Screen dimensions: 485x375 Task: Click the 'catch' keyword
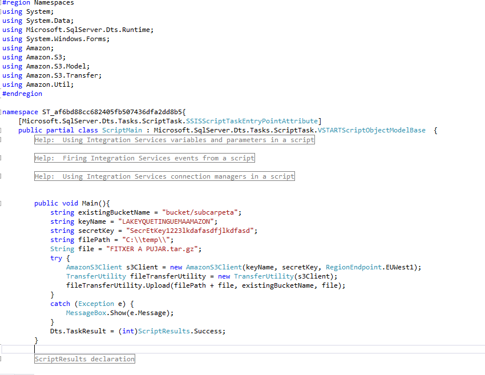point(60,304)
